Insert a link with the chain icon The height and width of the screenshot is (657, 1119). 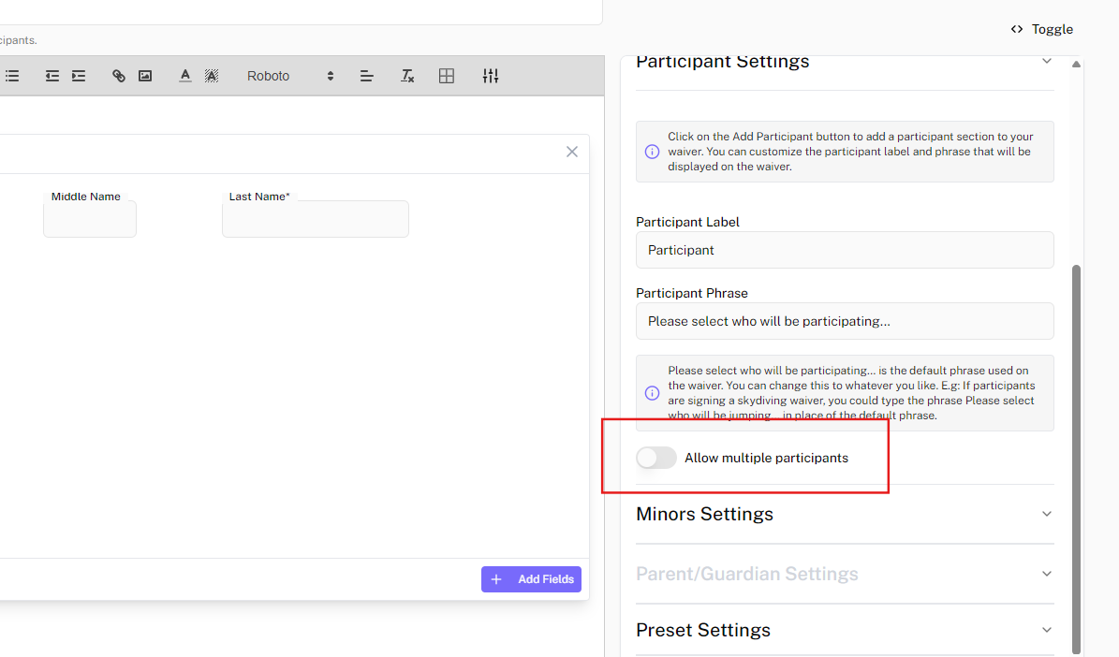(119, 76)
